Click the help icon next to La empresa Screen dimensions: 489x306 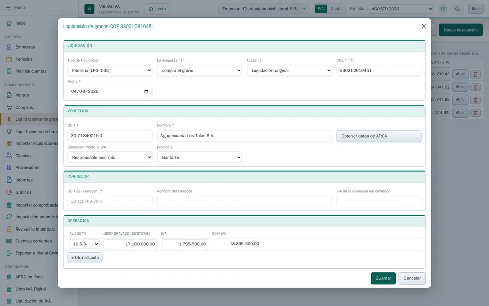181,61
